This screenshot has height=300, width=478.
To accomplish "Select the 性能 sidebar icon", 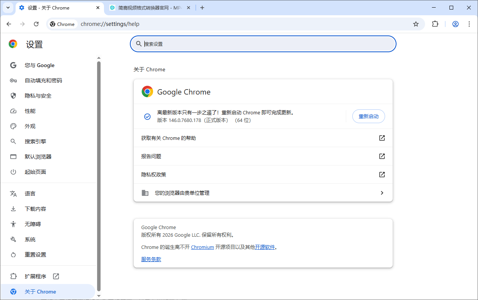I will [13, 111].
